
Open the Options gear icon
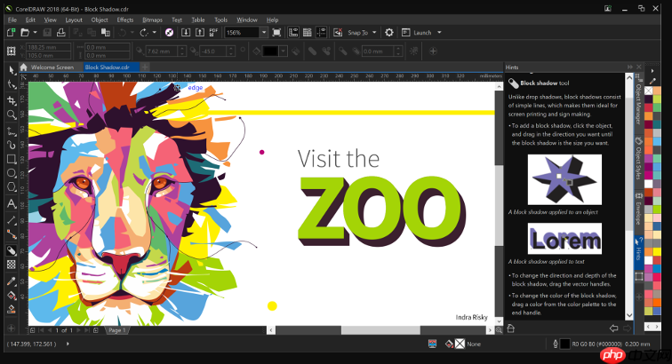pos(389,32)
